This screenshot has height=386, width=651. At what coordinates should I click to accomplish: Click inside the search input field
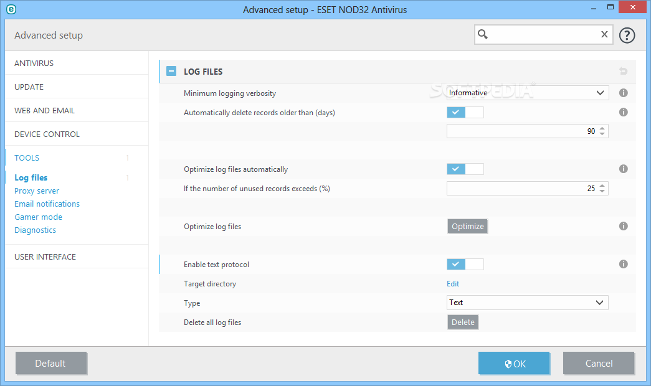pyautogui.click(x=543, y=34)
